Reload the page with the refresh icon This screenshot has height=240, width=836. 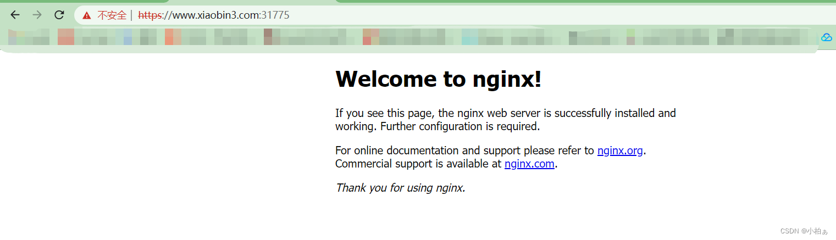pyautogui.click(x=59, y=15)
